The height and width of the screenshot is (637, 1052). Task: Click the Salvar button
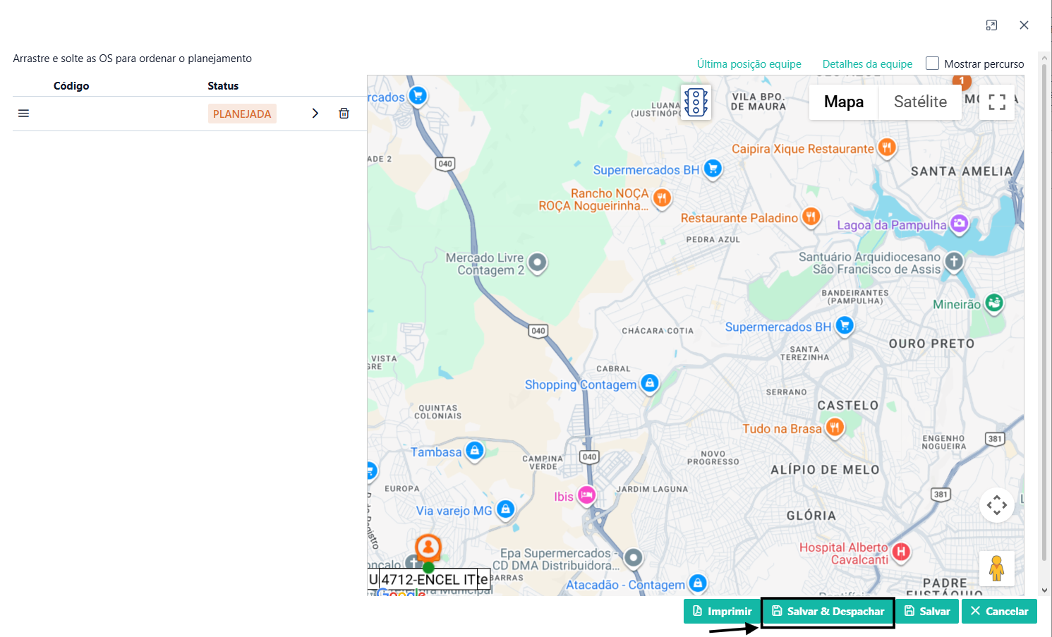(927, 612)
